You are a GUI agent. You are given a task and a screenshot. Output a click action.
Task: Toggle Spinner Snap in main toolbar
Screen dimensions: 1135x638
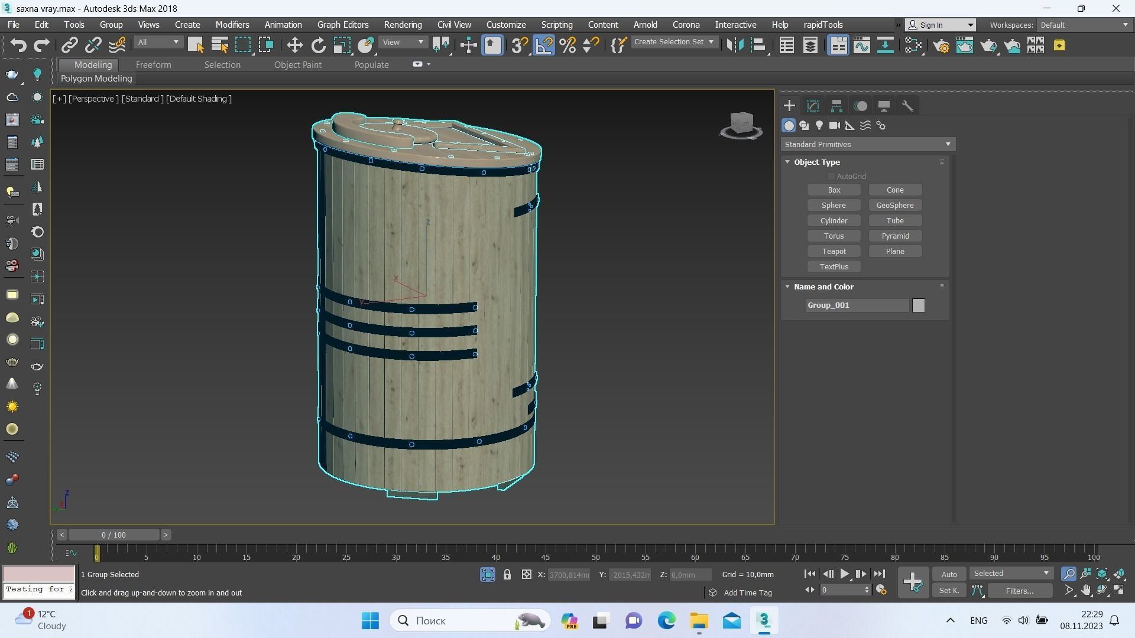[x=591, y=45]
